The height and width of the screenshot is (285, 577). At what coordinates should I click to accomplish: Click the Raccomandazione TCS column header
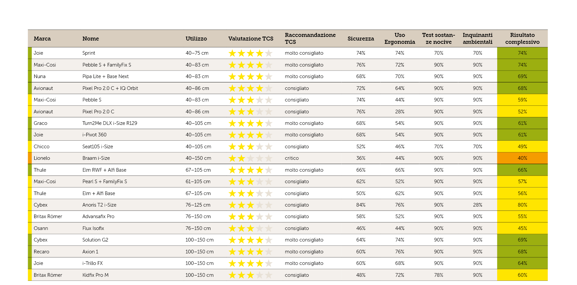point(310,39)
